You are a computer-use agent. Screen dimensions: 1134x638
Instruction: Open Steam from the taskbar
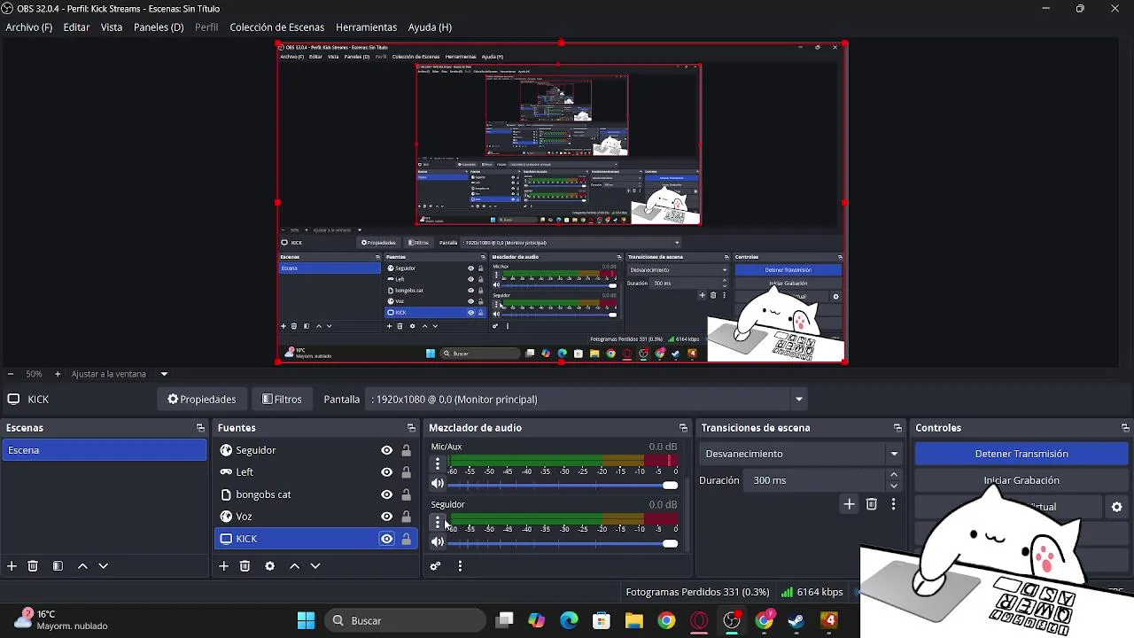click(x=796, y=620)
